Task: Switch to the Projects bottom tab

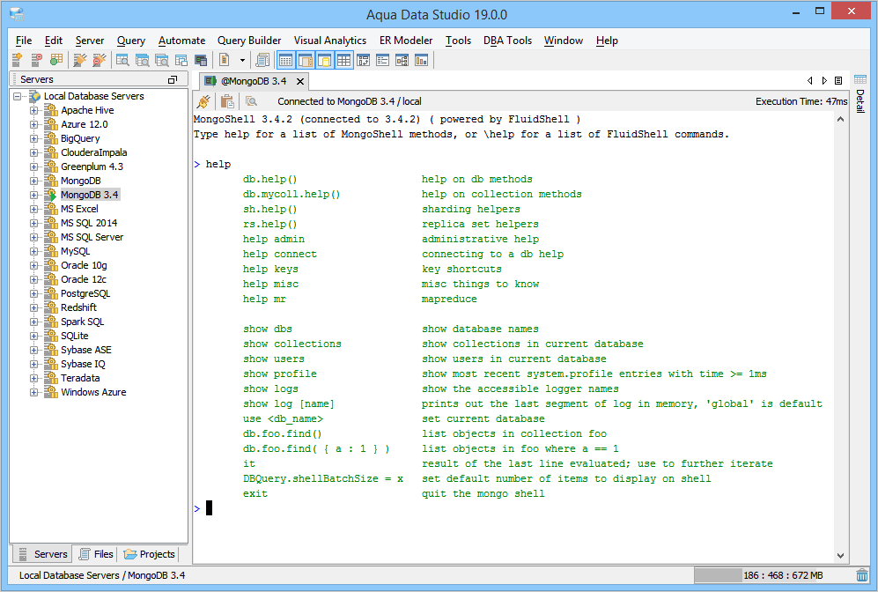Action: click(x=150, y=554)
